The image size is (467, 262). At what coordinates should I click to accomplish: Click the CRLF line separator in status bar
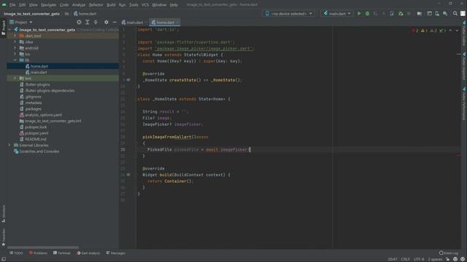(406, 259)
